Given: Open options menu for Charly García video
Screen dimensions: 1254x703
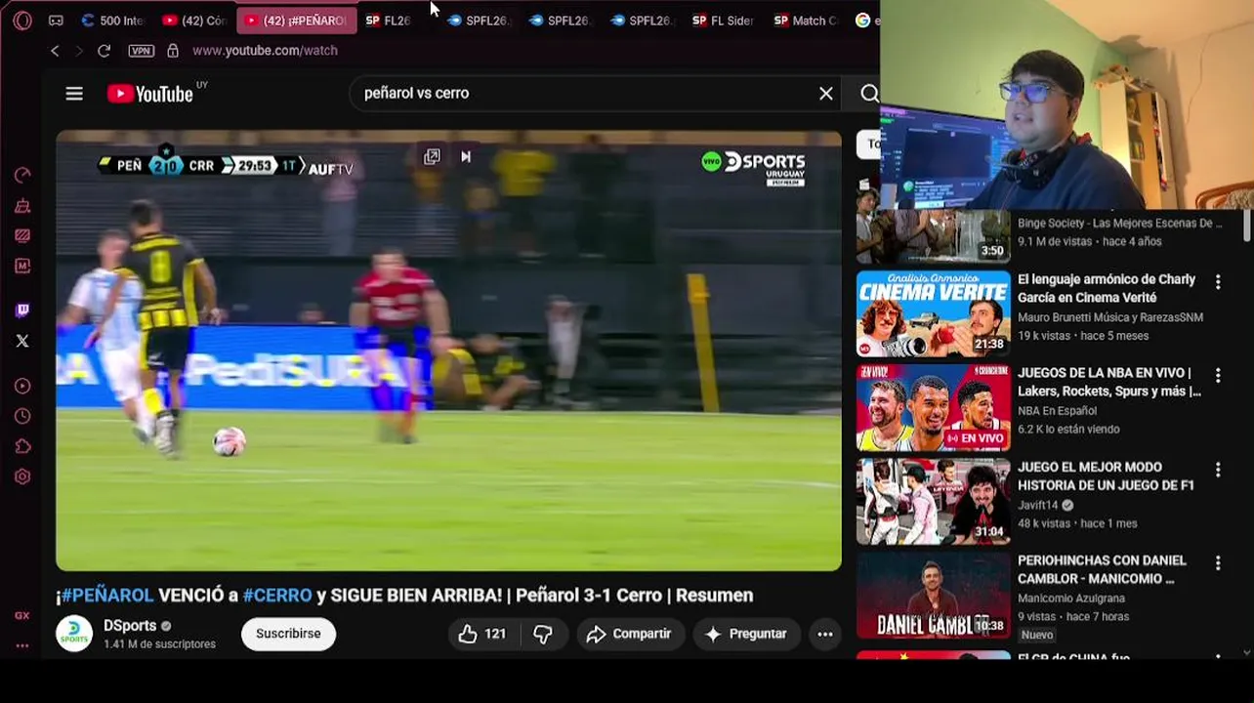Looking at the screenshot, I should tap(1218, 282).
